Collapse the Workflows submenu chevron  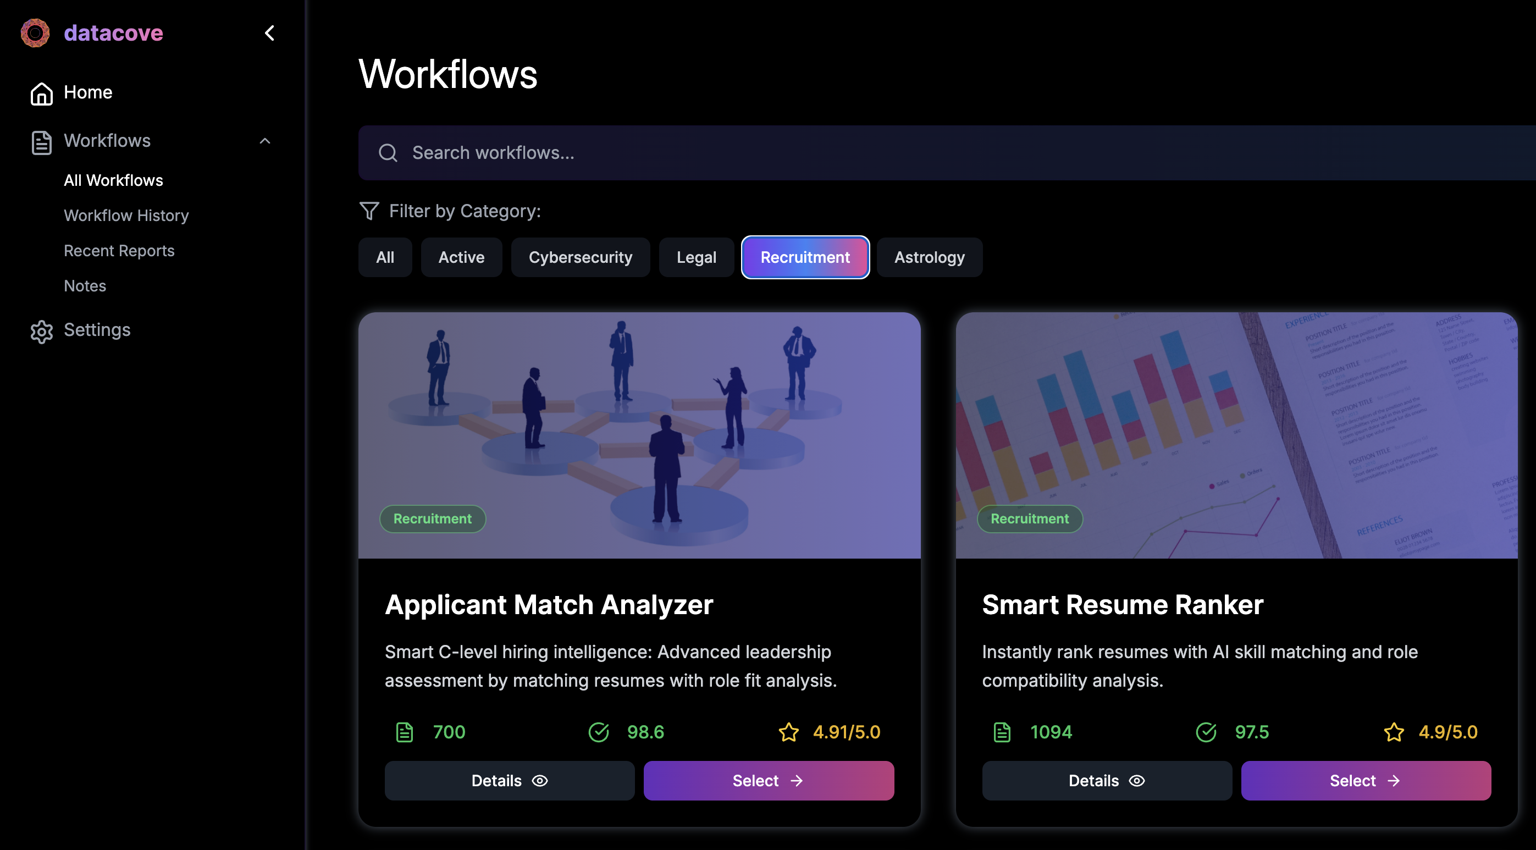265,141
